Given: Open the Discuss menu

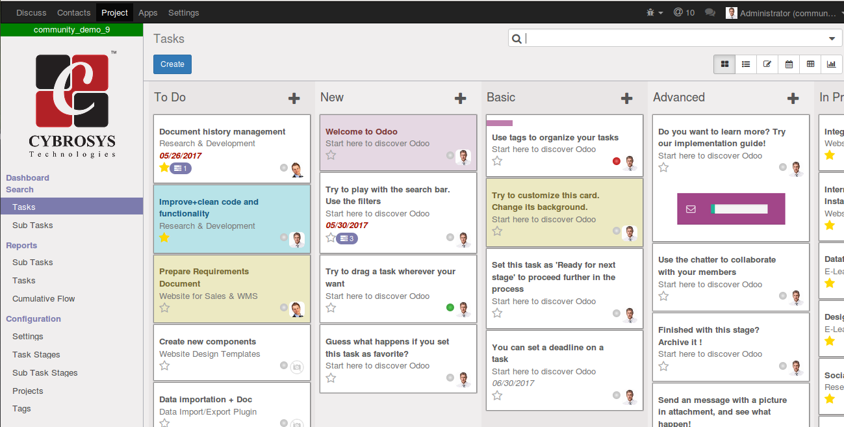Looking at the screenshot, I should (32, 13).
